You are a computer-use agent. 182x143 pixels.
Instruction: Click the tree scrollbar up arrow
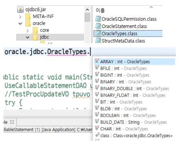[87, 10]
